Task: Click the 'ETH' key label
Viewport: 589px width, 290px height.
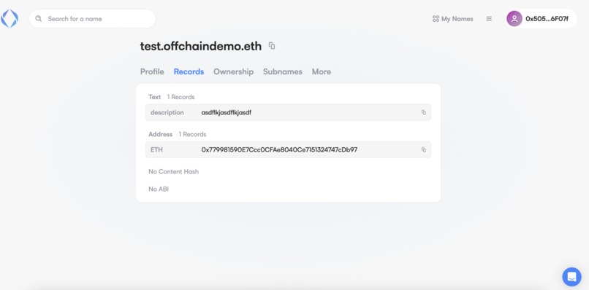Action: click(156, 150)
